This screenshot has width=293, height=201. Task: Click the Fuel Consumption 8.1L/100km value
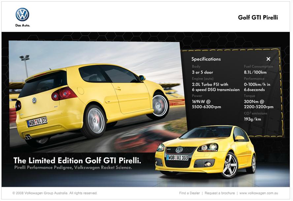[255, 72]
